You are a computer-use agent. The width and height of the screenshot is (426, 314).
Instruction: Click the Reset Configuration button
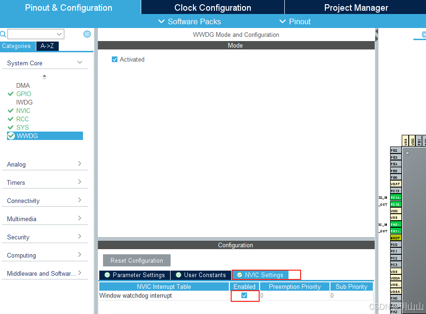[x=137, y=260]
